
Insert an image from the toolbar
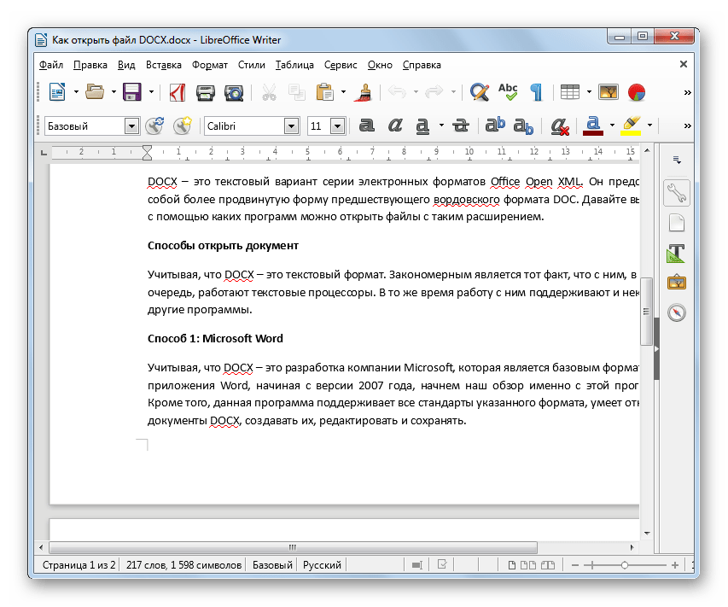(609, 92)
